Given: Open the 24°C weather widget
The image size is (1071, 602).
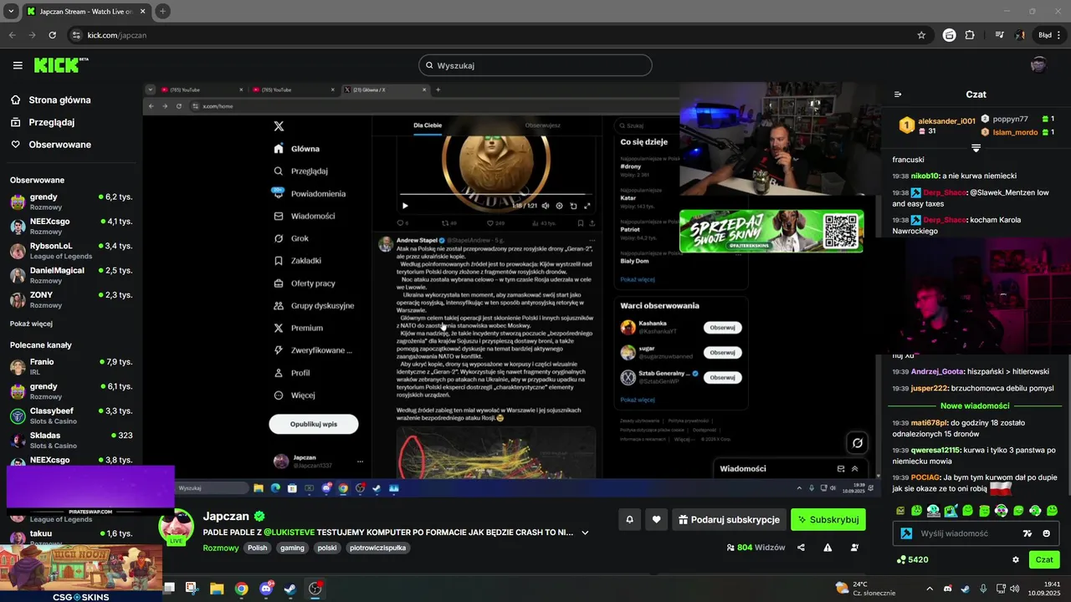Looking at the screenshot, I should pos(865,589).
